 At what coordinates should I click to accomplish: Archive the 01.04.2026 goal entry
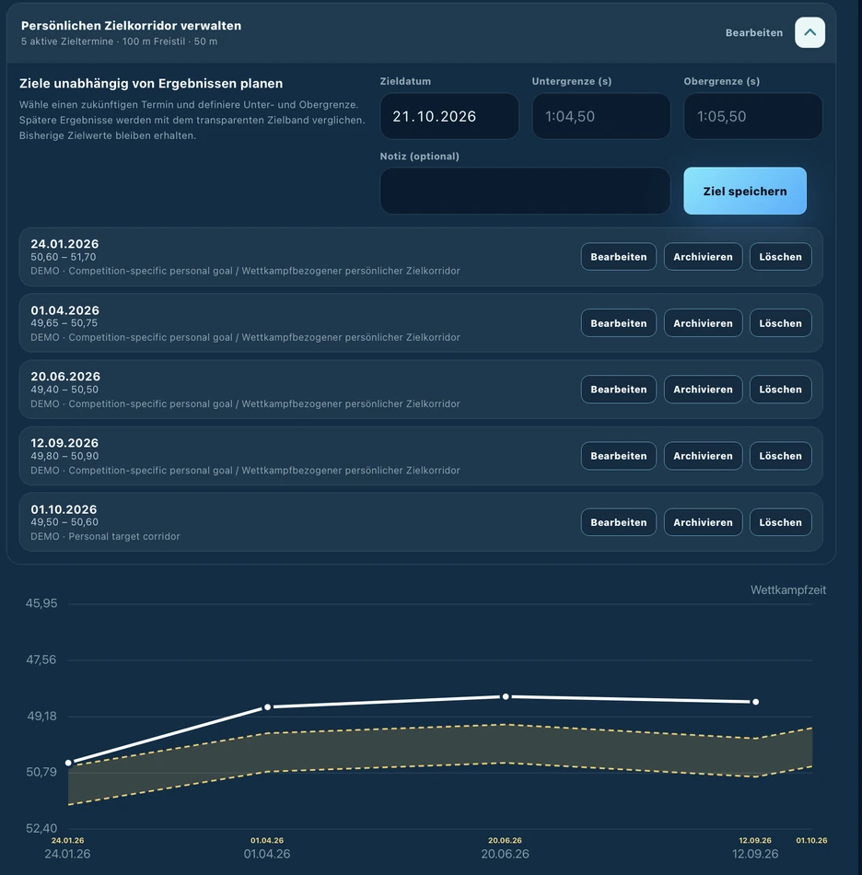703,323
